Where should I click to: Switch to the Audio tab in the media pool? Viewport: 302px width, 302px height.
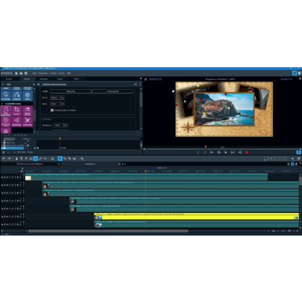click(60, 79)
